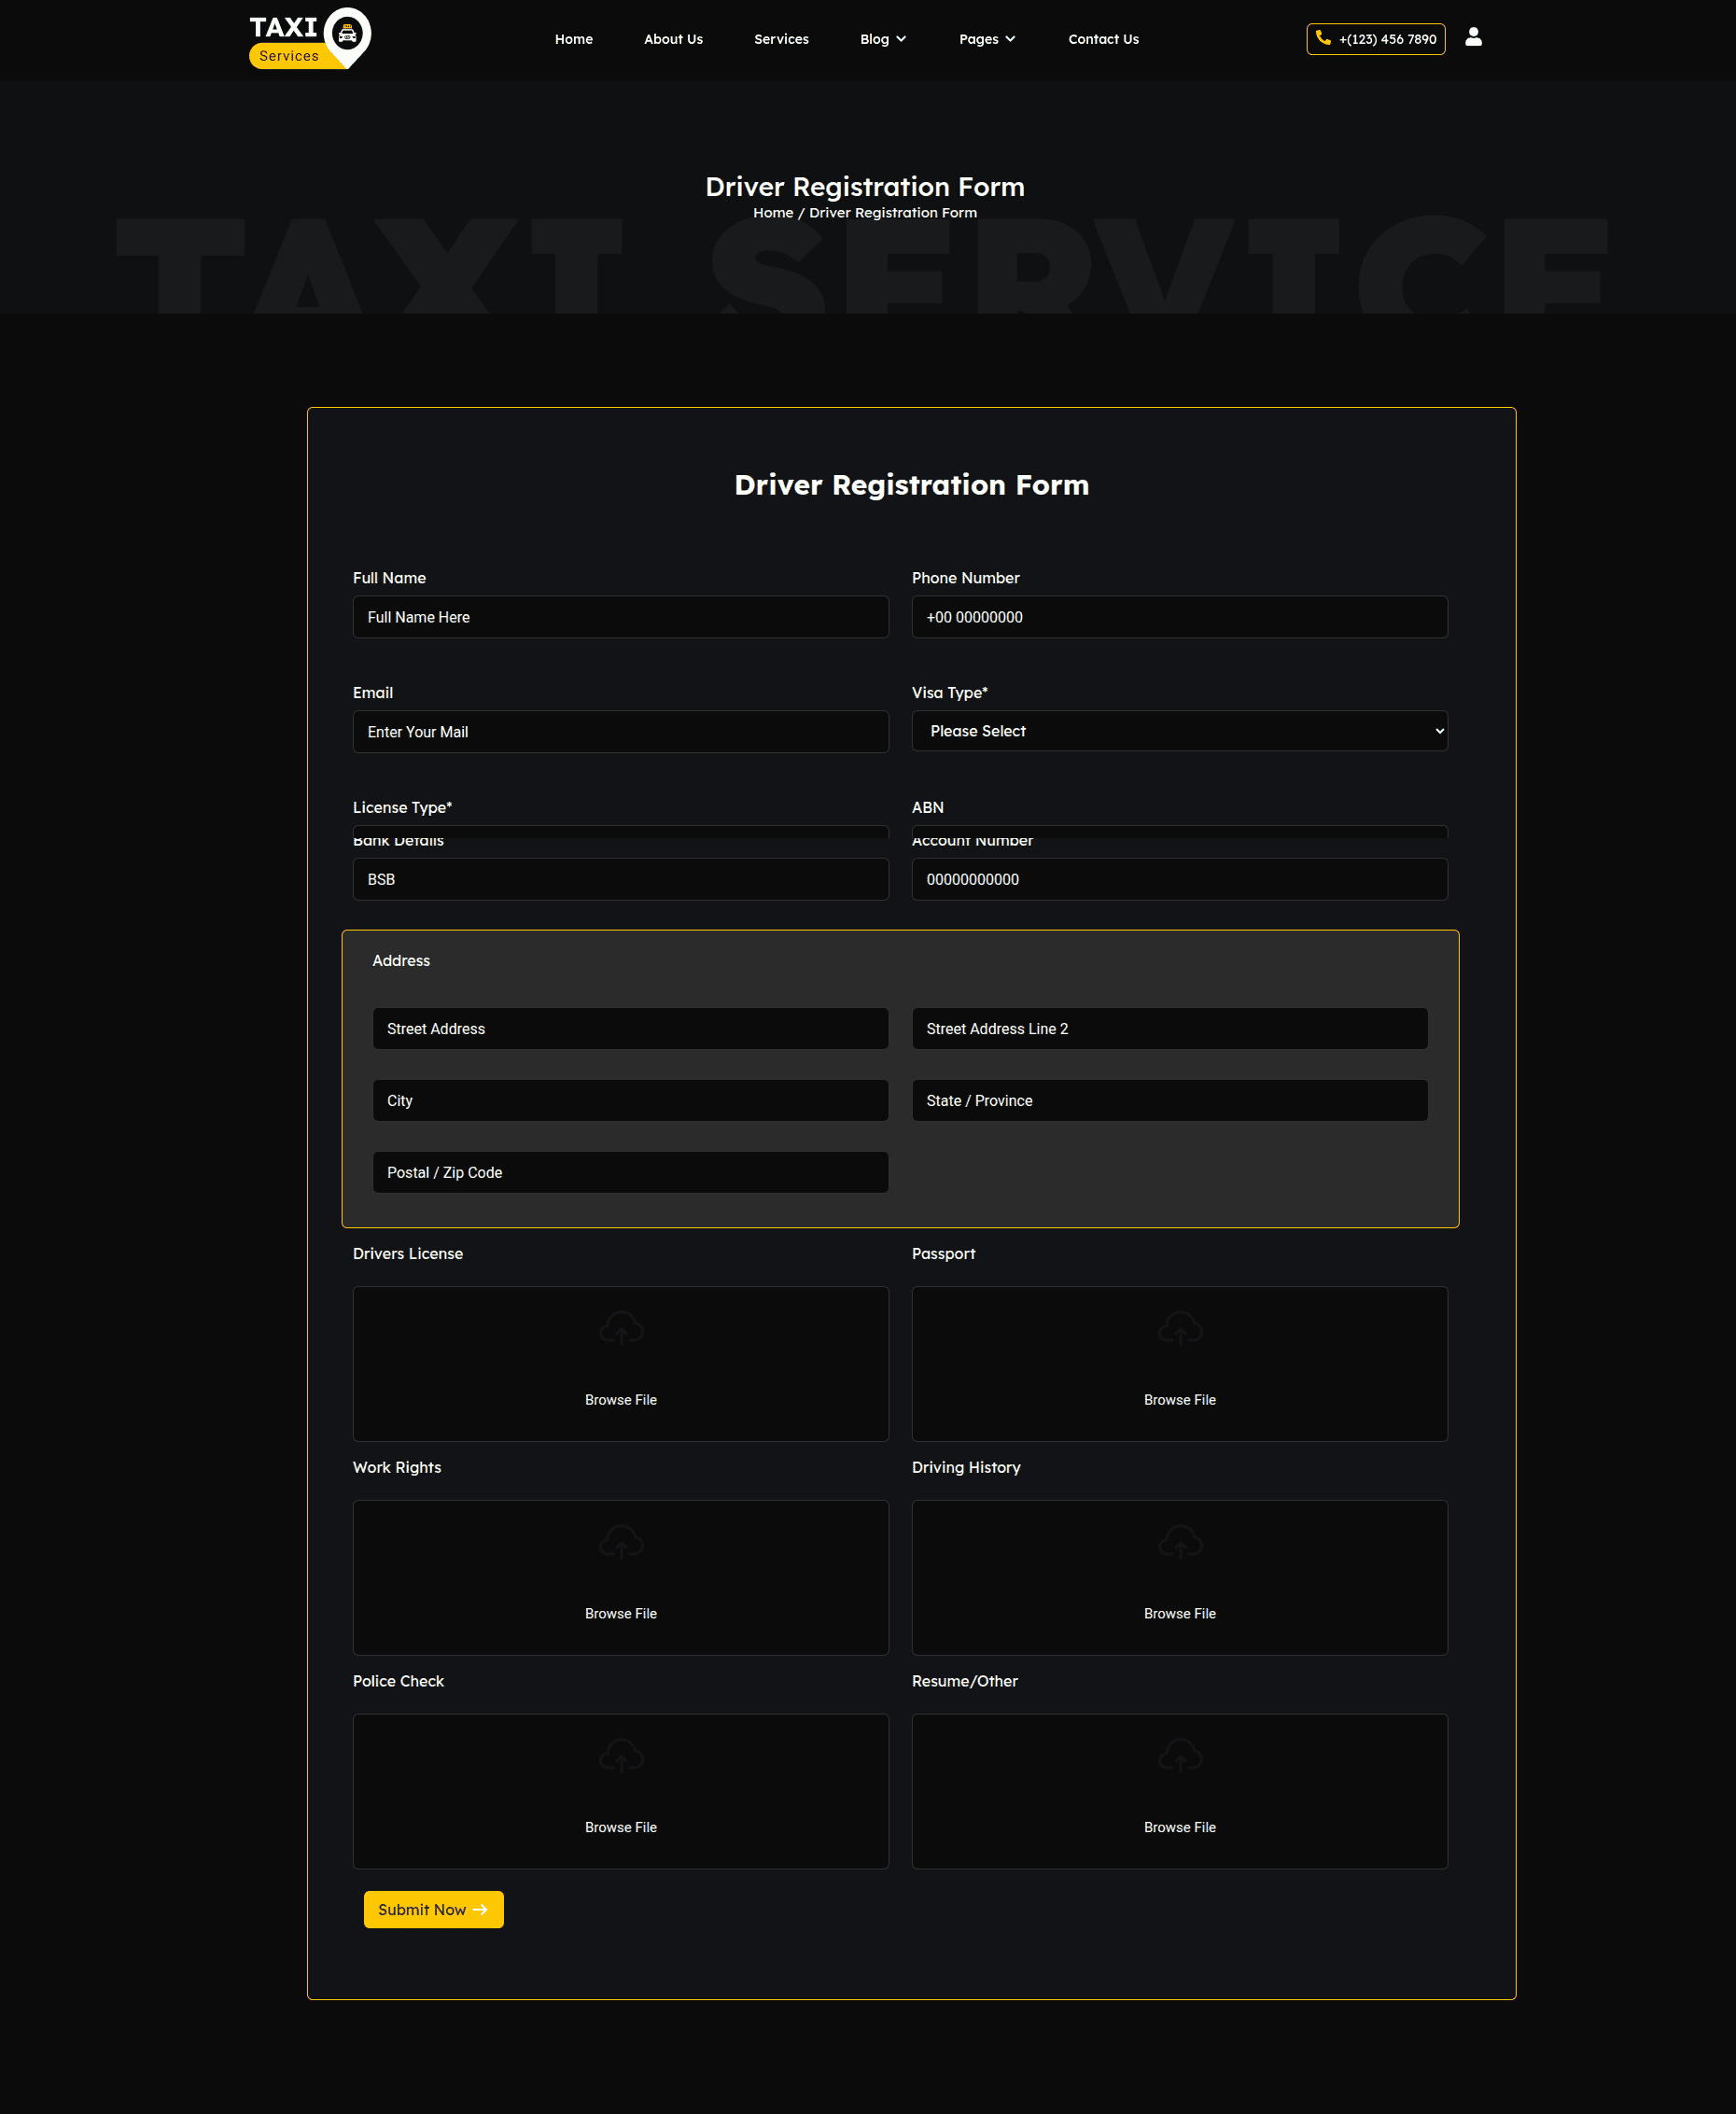Click the Visa Type* label
Image resolution: width=1736 pixels, height=2114 pixels.
(x=949, y=692)
